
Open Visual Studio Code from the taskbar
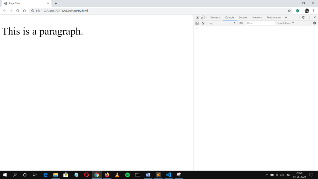pos(168,175)
